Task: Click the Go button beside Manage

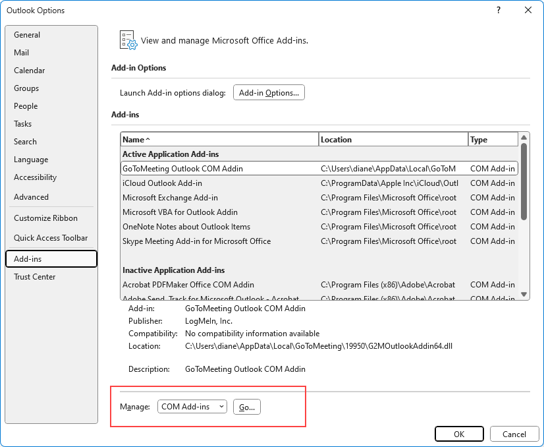Action: (x=247, y=407)
